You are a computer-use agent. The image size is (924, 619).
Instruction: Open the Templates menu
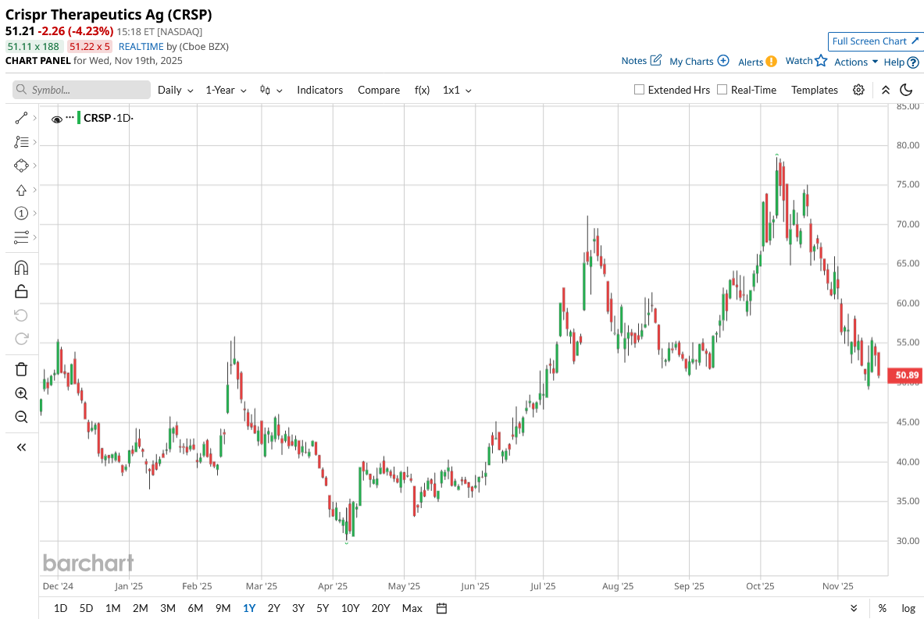[815, 90]
